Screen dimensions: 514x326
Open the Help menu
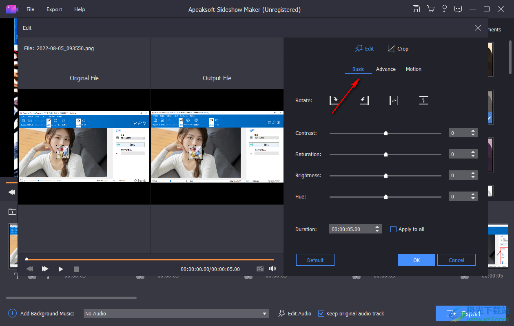80,9
